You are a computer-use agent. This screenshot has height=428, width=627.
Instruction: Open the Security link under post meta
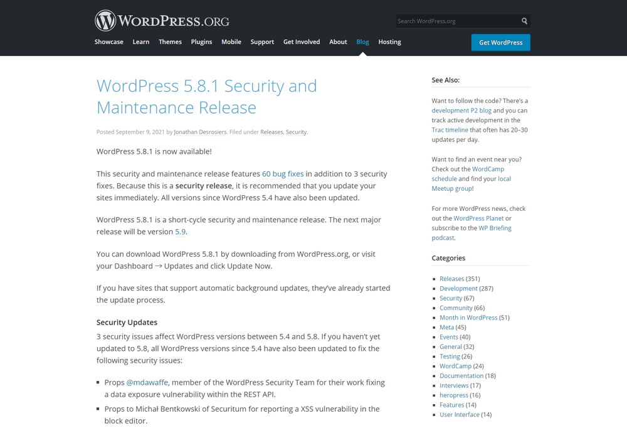click(296, 132)
